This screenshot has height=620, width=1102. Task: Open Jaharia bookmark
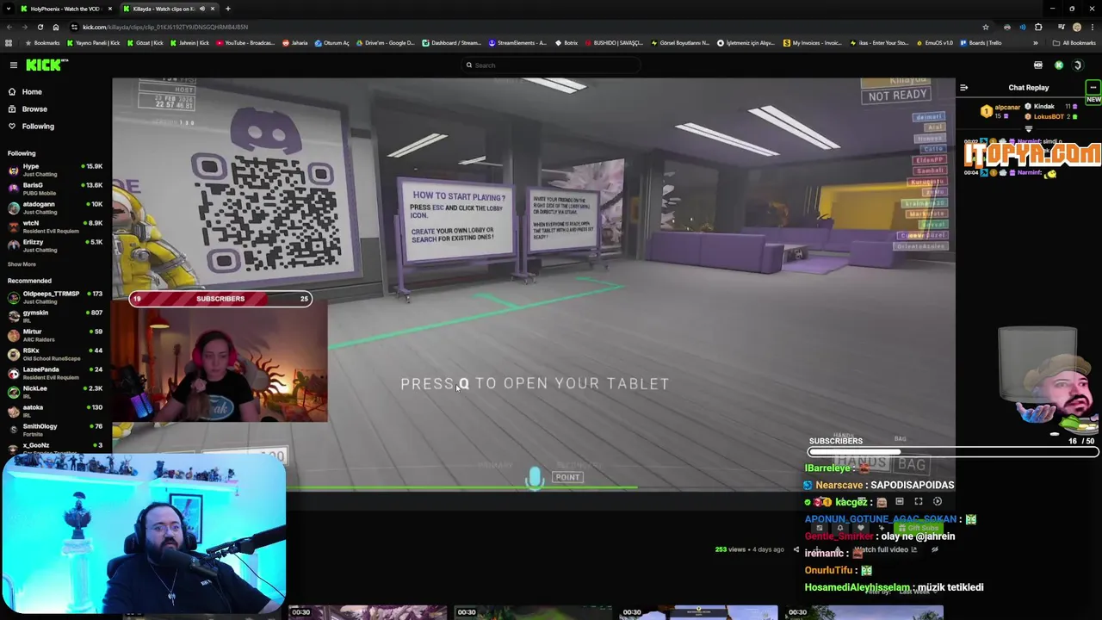point(295,43)
